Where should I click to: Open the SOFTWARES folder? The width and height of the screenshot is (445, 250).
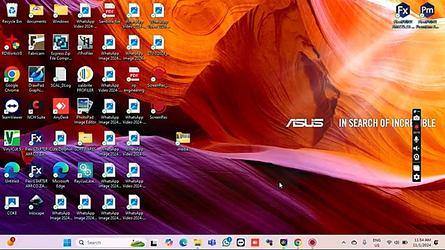coord(85,141)
